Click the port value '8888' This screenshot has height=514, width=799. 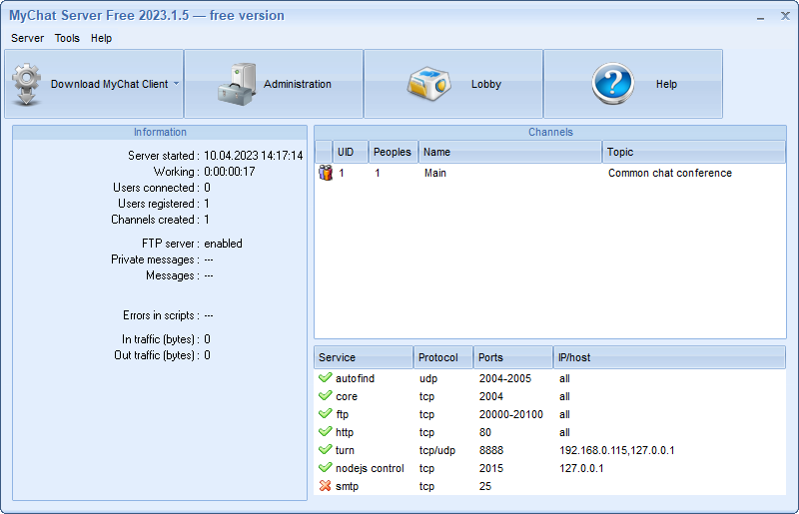tap(491, 450)
